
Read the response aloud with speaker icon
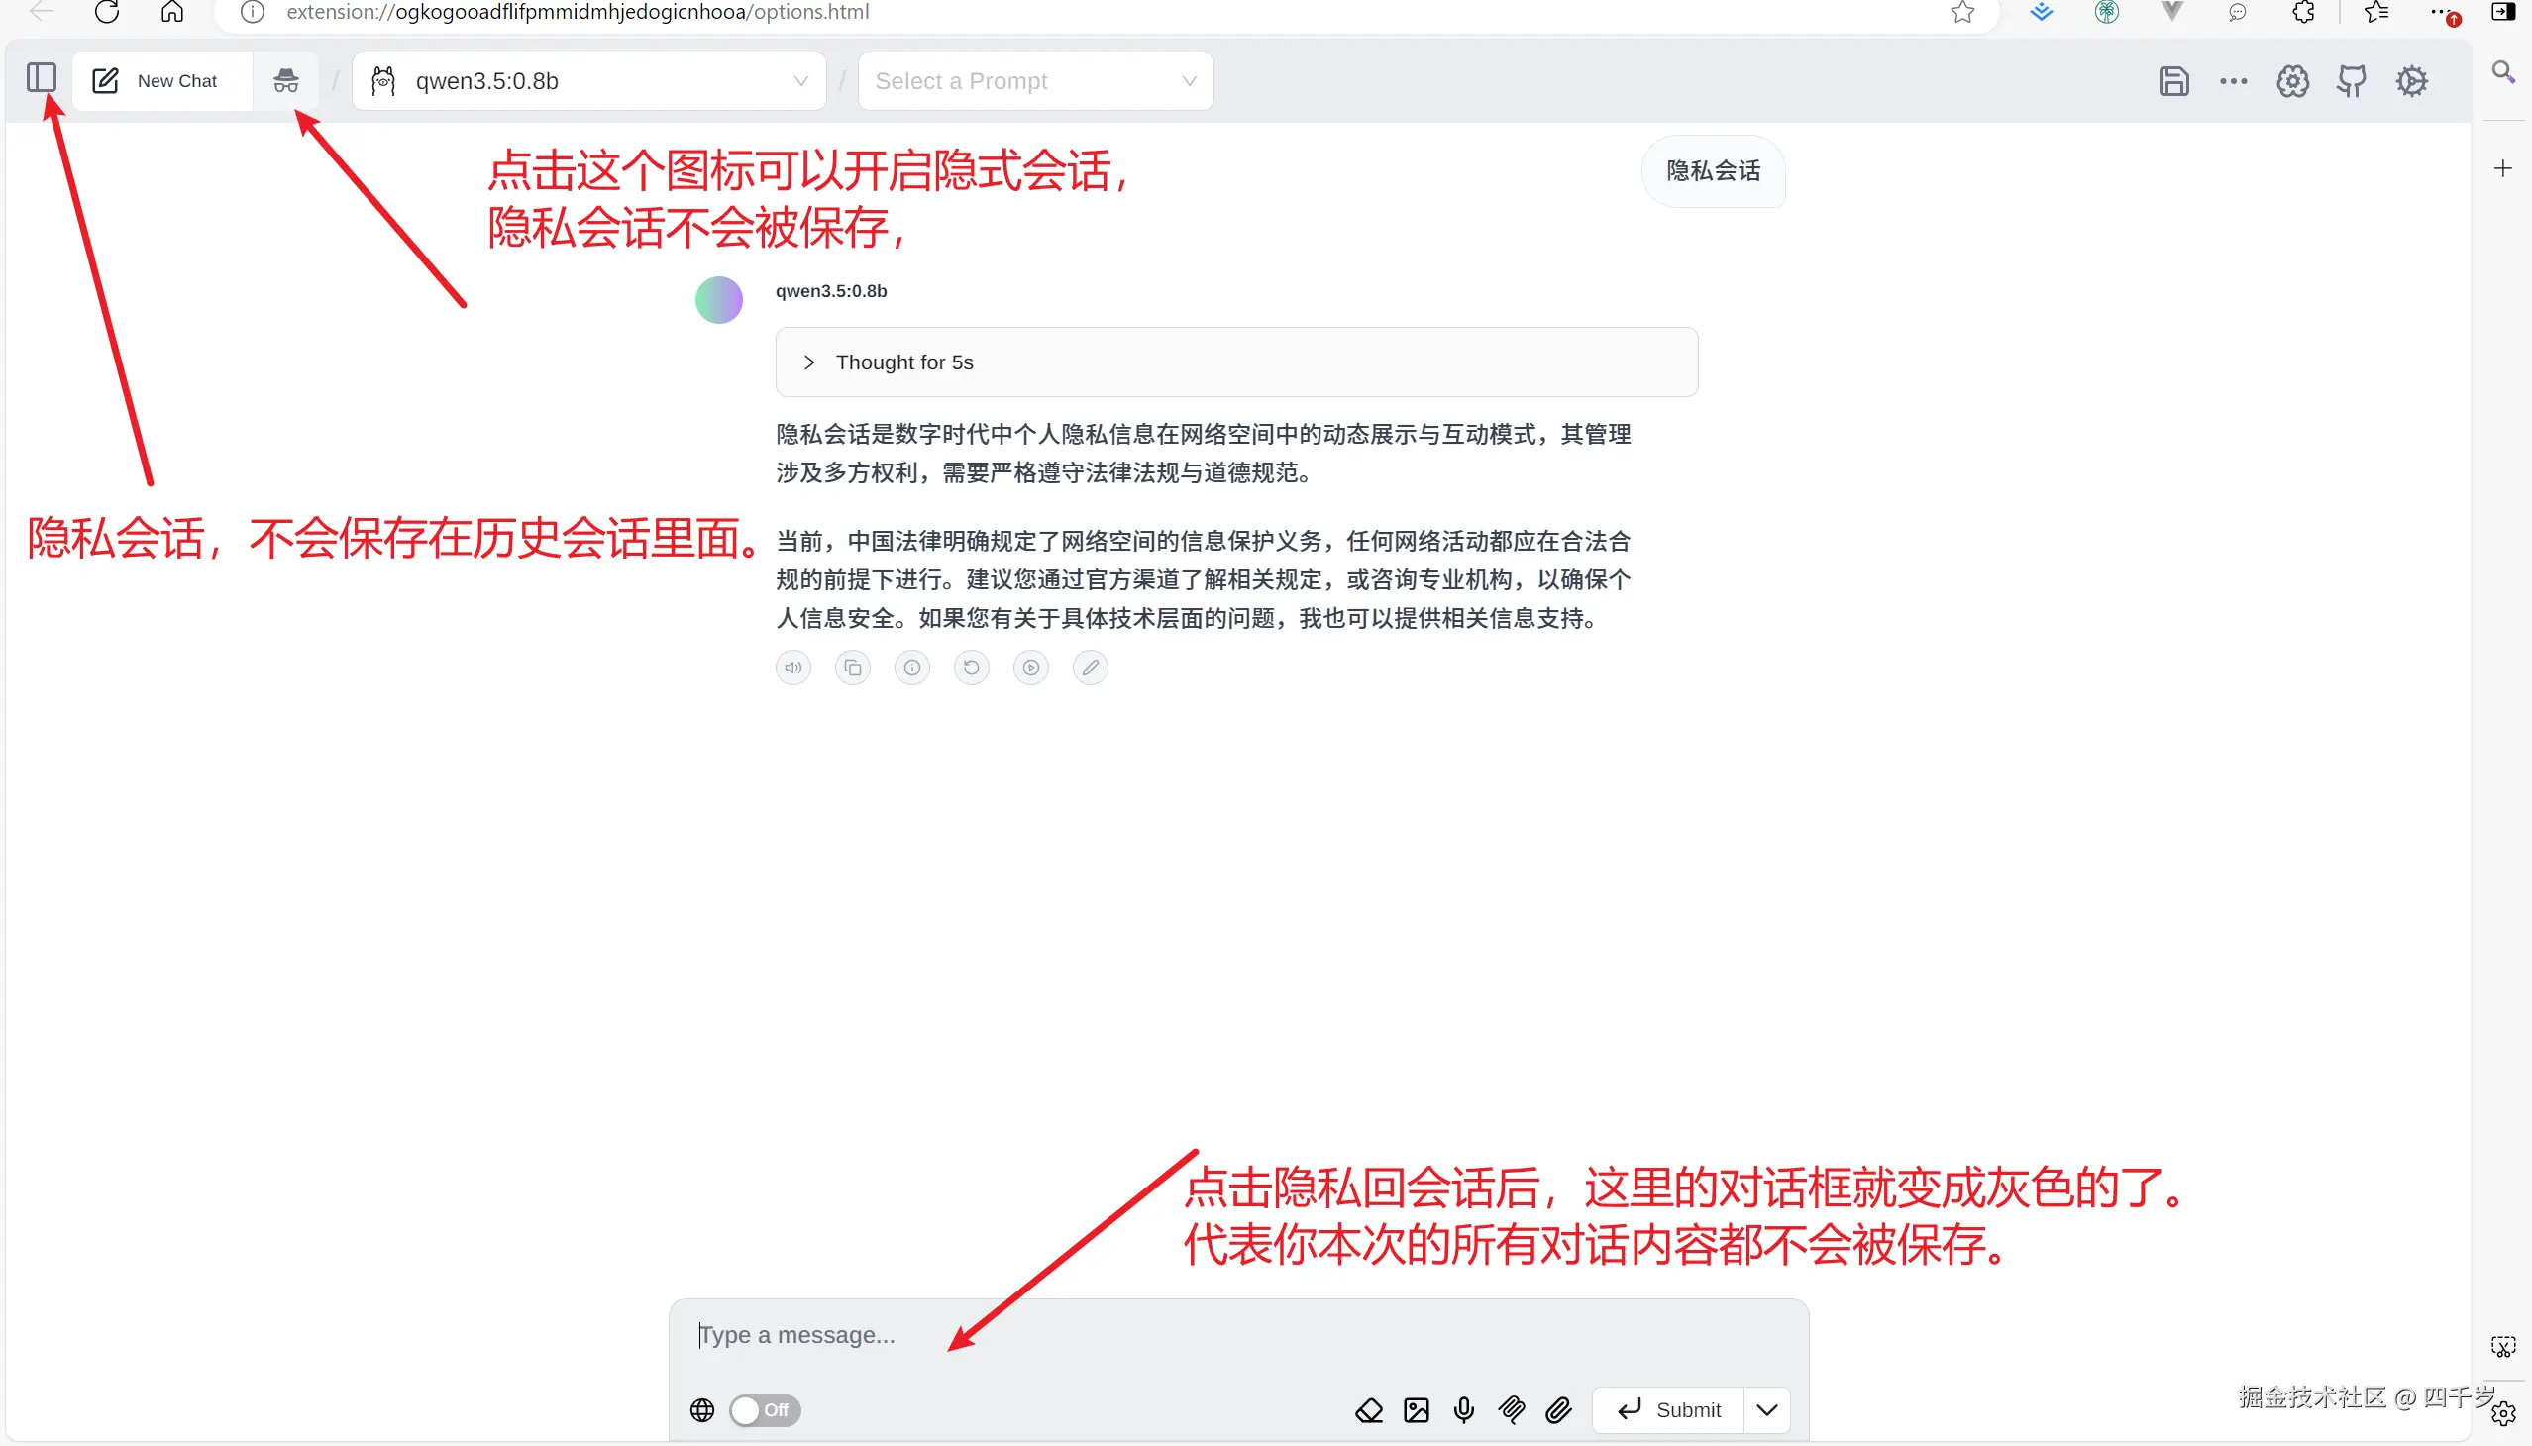(791, 668)
